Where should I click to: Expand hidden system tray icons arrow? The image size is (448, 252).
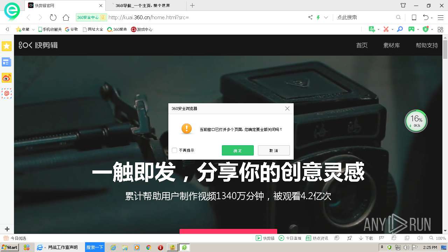(382, 247)
